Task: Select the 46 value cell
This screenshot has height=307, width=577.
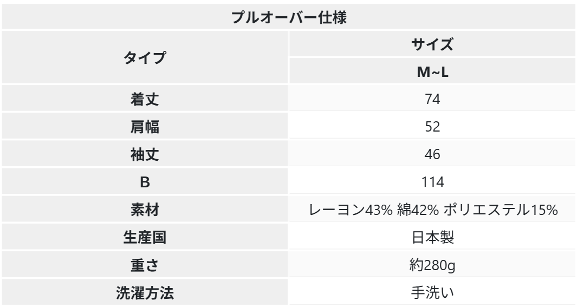Action: (x=432, y=155)
